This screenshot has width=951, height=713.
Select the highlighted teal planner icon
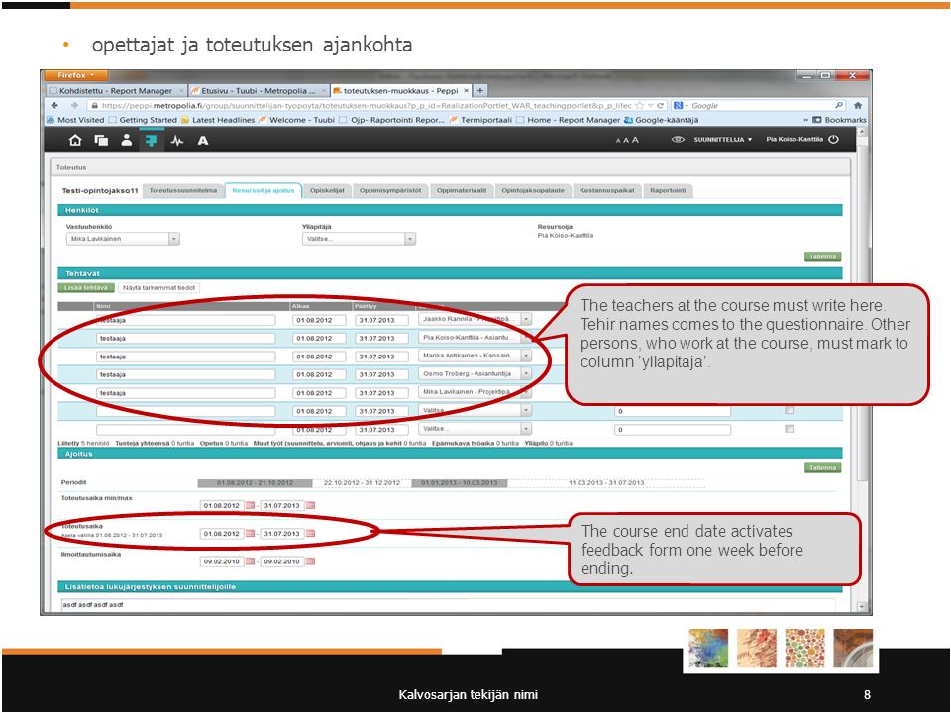coord(151,140)
